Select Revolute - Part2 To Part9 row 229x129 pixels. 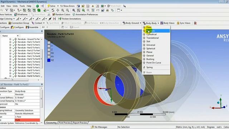29,59
